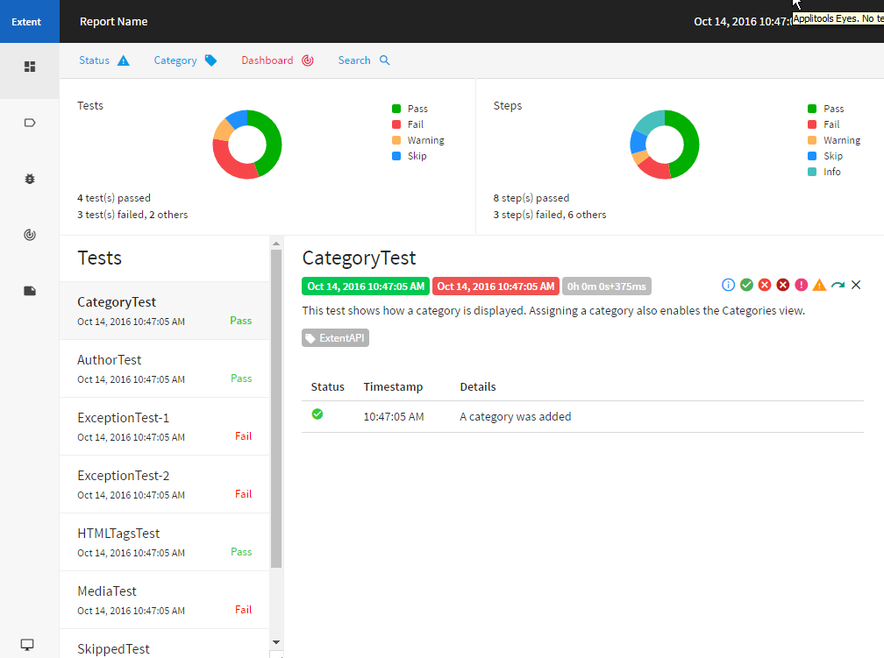Screen dimensions: 884x658
Task: Open the category label icon in sidebar
Action: pyautogui.click(x=30, y=123)
